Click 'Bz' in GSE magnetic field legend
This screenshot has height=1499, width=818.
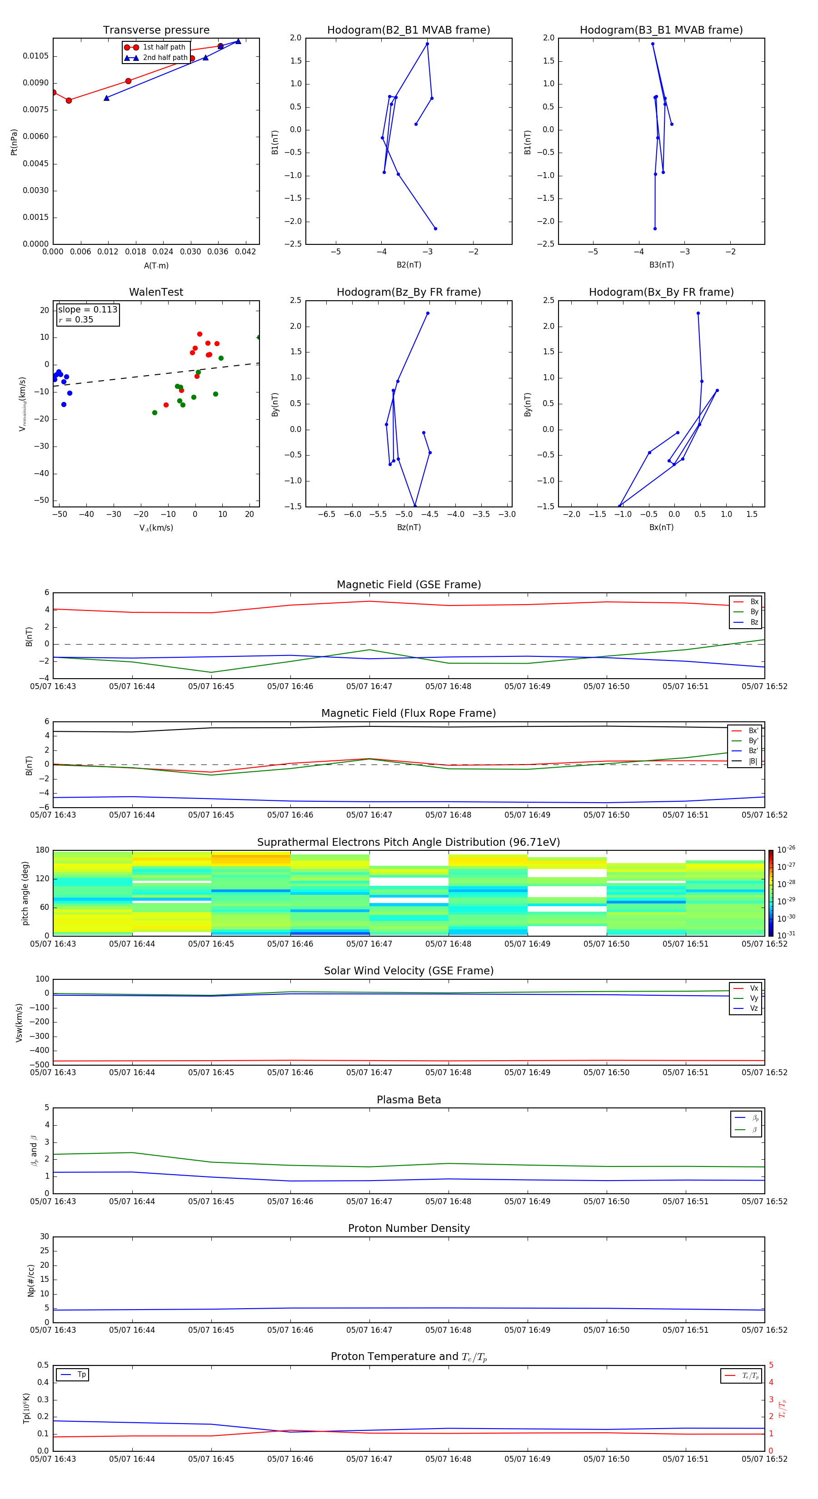click(x=746, y=622)
